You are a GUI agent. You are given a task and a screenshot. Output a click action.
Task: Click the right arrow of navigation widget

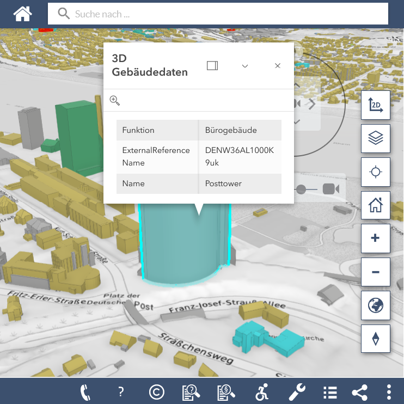click(312, 104)
